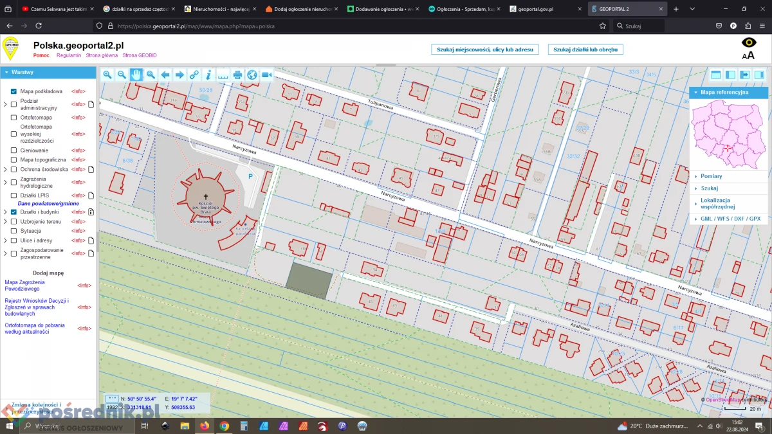Click the print map icon
This screenshot has height=434, width=772.
237,75
